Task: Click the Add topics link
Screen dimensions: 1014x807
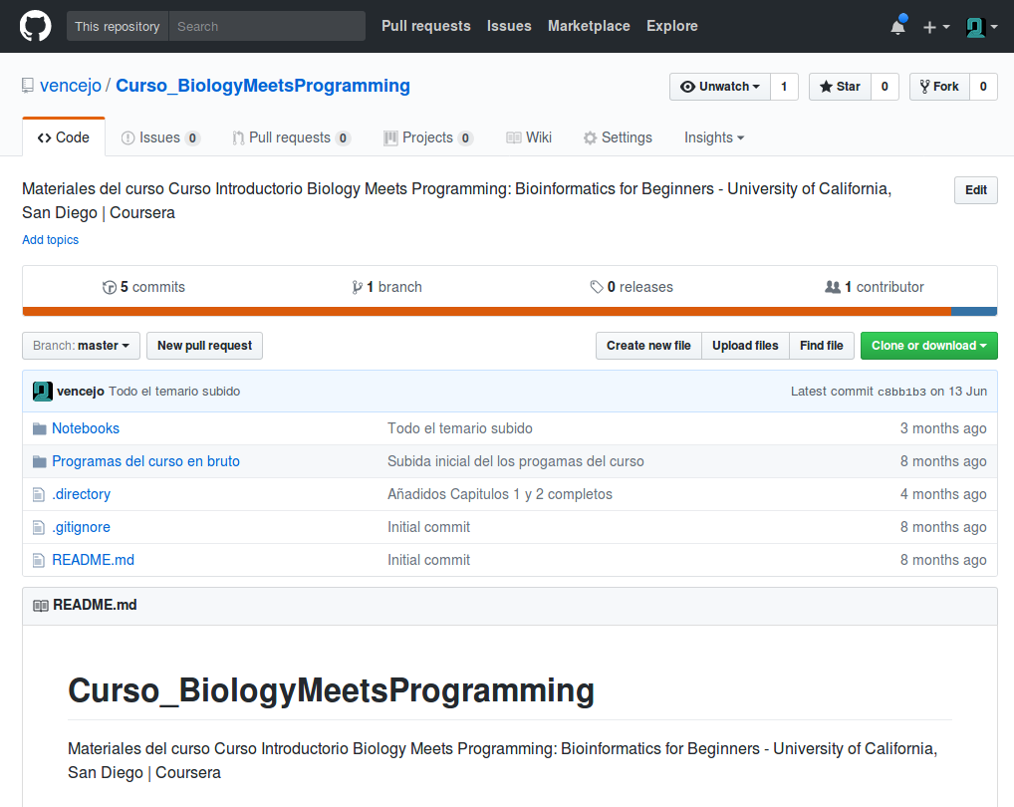Action: (51, 240)
